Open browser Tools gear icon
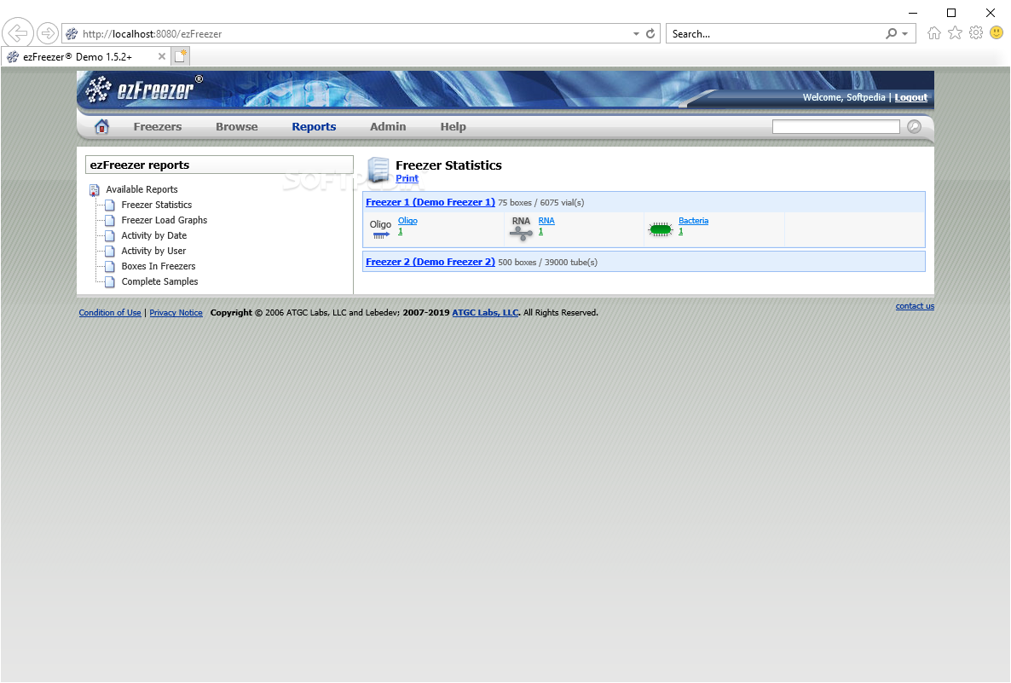This screenshot has width=1011, height=683. [976, 33]
